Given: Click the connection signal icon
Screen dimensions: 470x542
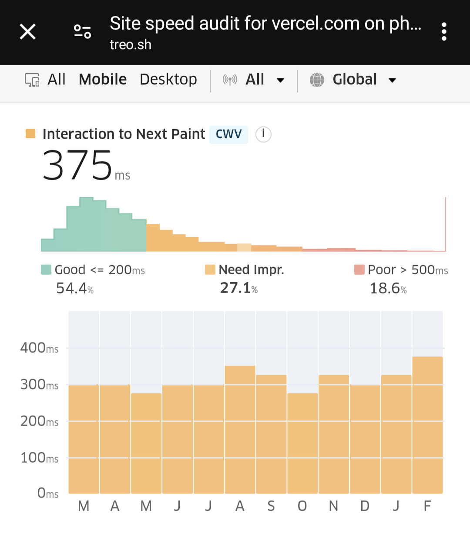Looking at the screenshot, I should tap(230, 80).
